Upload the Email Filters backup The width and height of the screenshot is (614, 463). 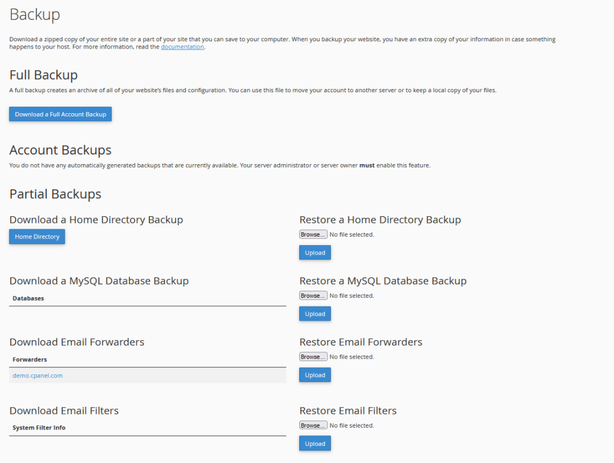(315, 444)
